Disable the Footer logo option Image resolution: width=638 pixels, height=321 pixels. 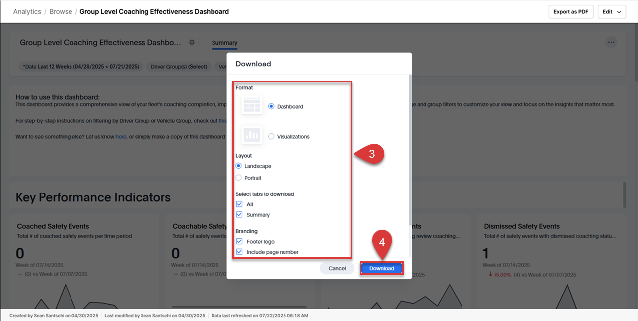pos(239,241)
